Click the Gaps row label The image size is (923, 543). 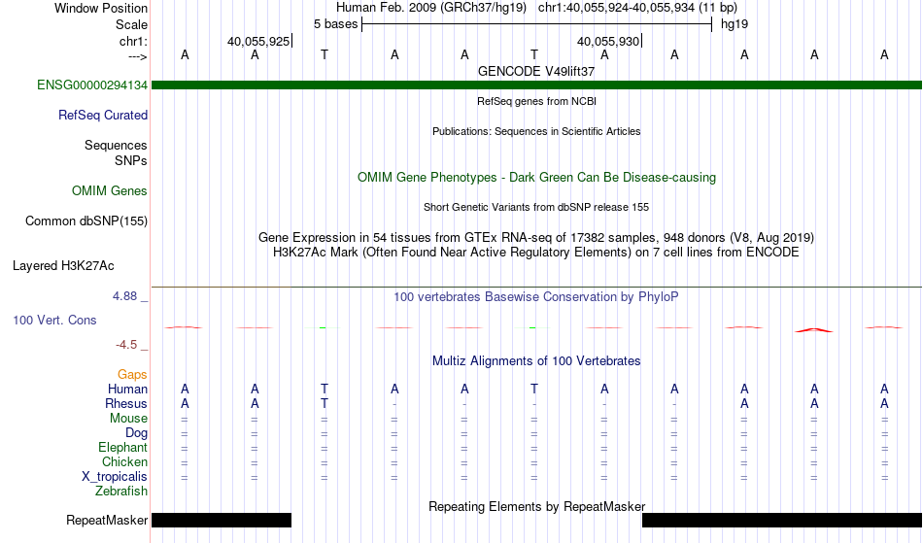click(132, 375)
